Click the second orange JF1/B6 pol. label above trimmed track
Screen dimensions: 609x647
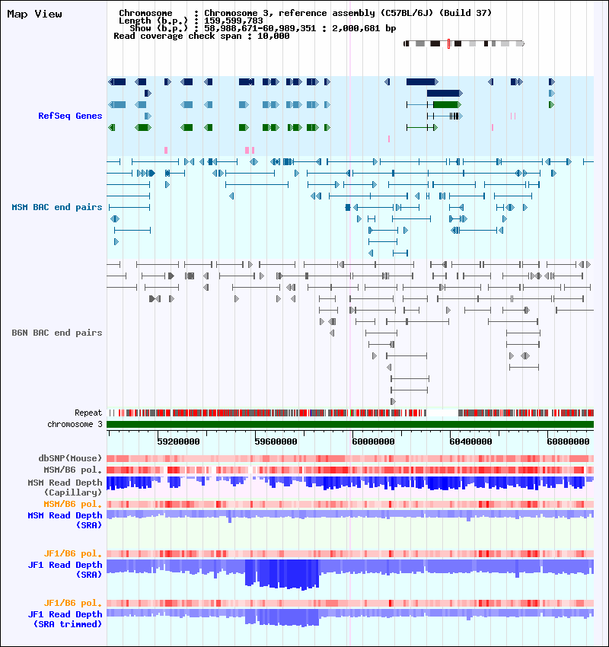72,603
